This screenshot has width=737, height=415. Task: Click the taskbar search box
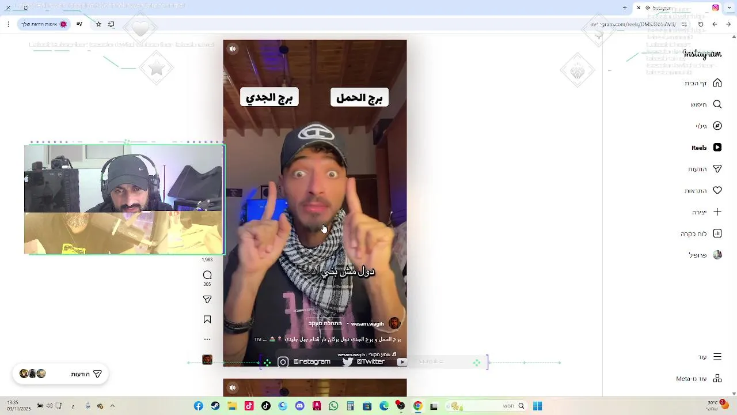[x=485, y=406]
